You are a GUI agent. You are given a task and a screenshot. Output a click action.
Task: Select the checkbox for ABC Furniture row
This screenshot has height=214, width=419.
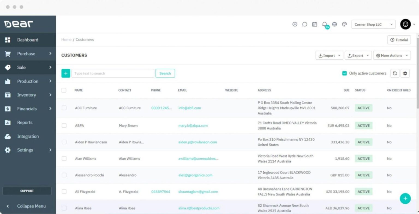click(x=64, y=108)
